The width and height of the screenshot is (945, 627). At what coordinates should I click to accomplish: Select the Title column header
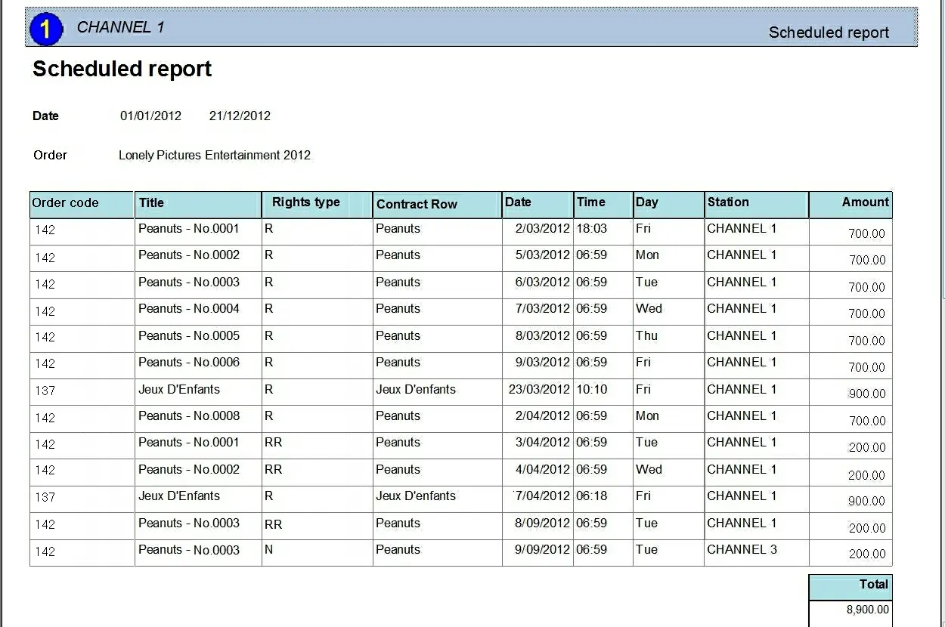(x=151, y=203)
